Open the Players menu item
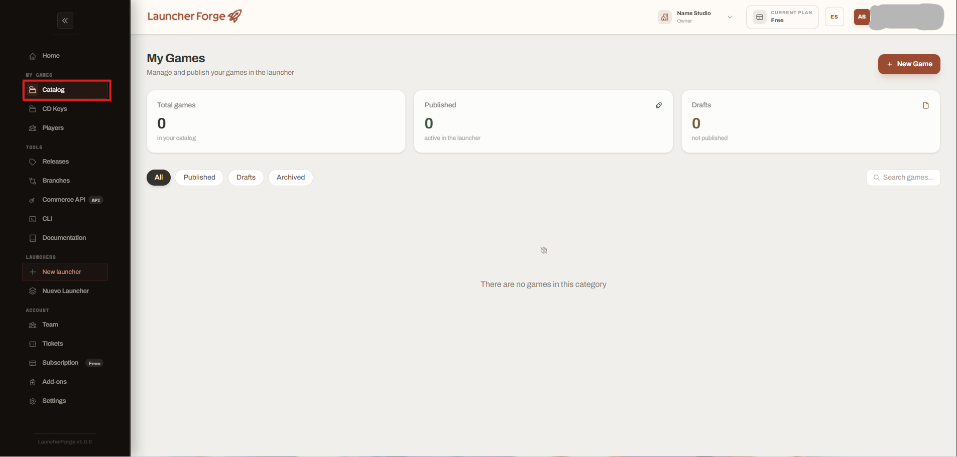Screen dimensions: 957x457 [x=65, y=128]
